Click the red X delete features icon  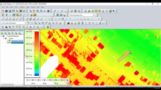(x=62, y=11)
